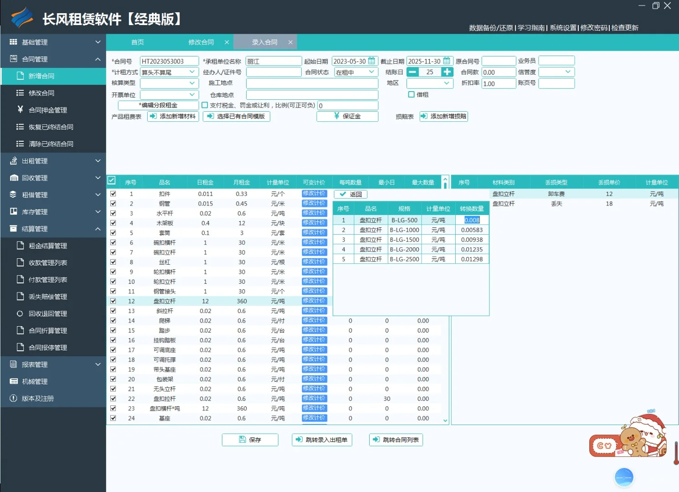This screenshot has width=679, height=492.
Task: Click the 版本及注册 info icon
Action: pos(13,398)
